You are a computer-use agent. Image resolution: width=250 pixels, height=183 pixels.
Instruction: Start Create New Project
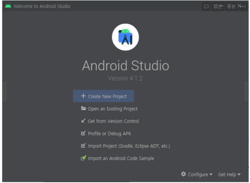click(x=103, y=96)
